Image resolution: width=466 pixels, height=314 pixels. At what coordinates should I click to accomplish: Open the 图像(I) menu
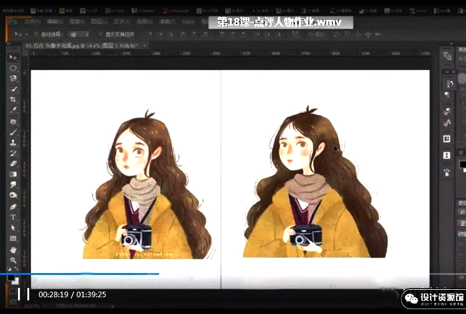pyautogui.click(x=77, y=22)
